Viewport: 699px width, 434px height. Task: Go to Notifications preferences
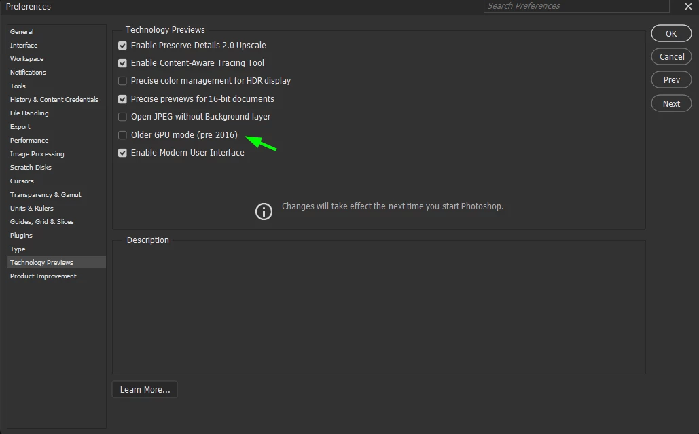click(56, 72)
